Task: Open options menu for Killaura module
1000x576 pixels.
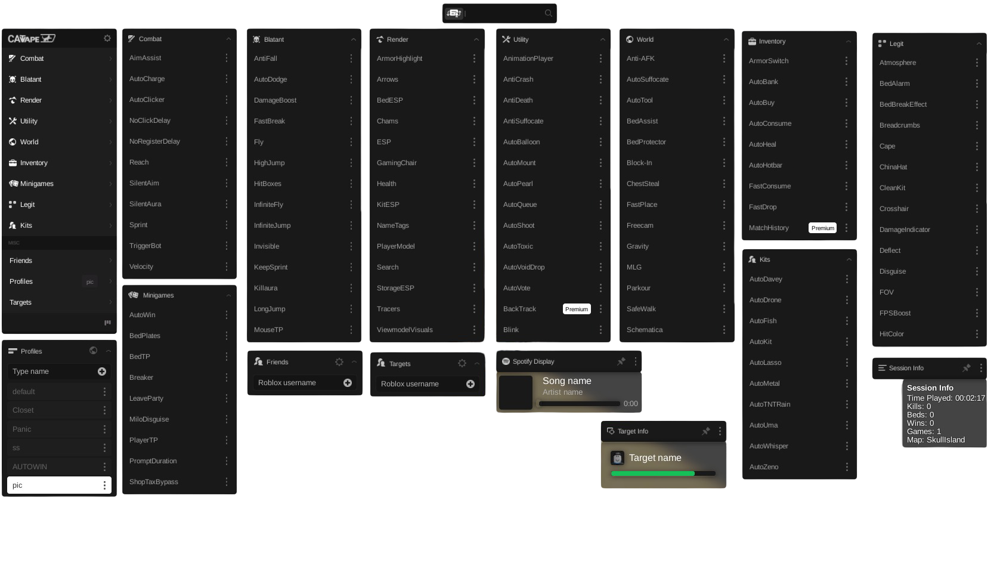Action: tap(351, 288)
